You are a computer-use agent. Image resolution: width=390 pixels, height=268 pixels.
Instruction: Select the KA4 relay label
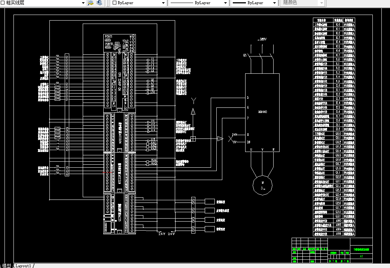tap(154, 160)
